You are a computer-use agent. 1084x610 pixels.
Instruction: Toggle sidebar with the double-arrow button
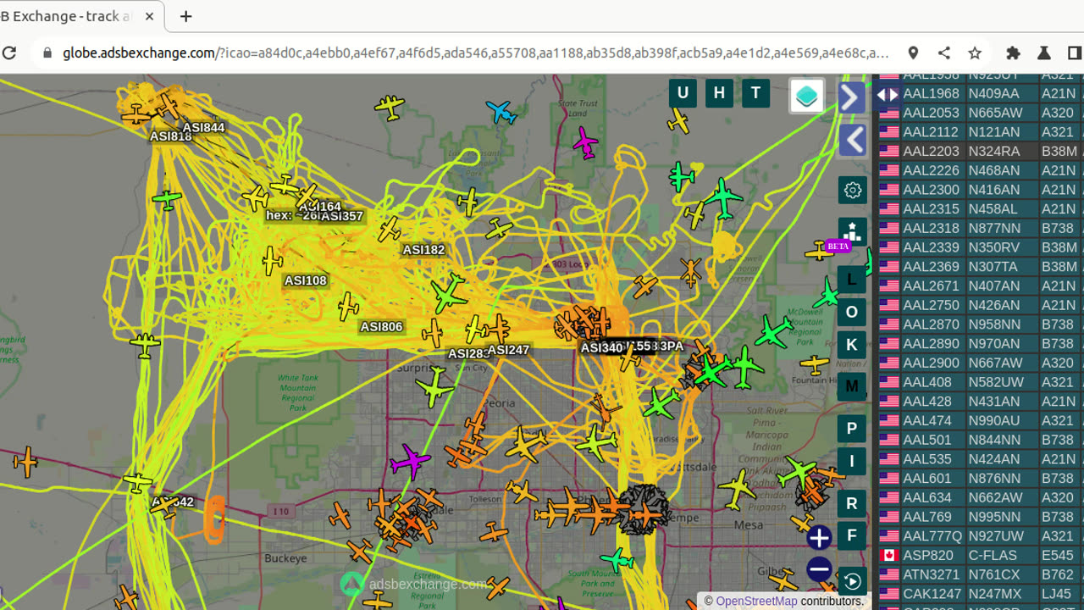[x=888, y=95]
